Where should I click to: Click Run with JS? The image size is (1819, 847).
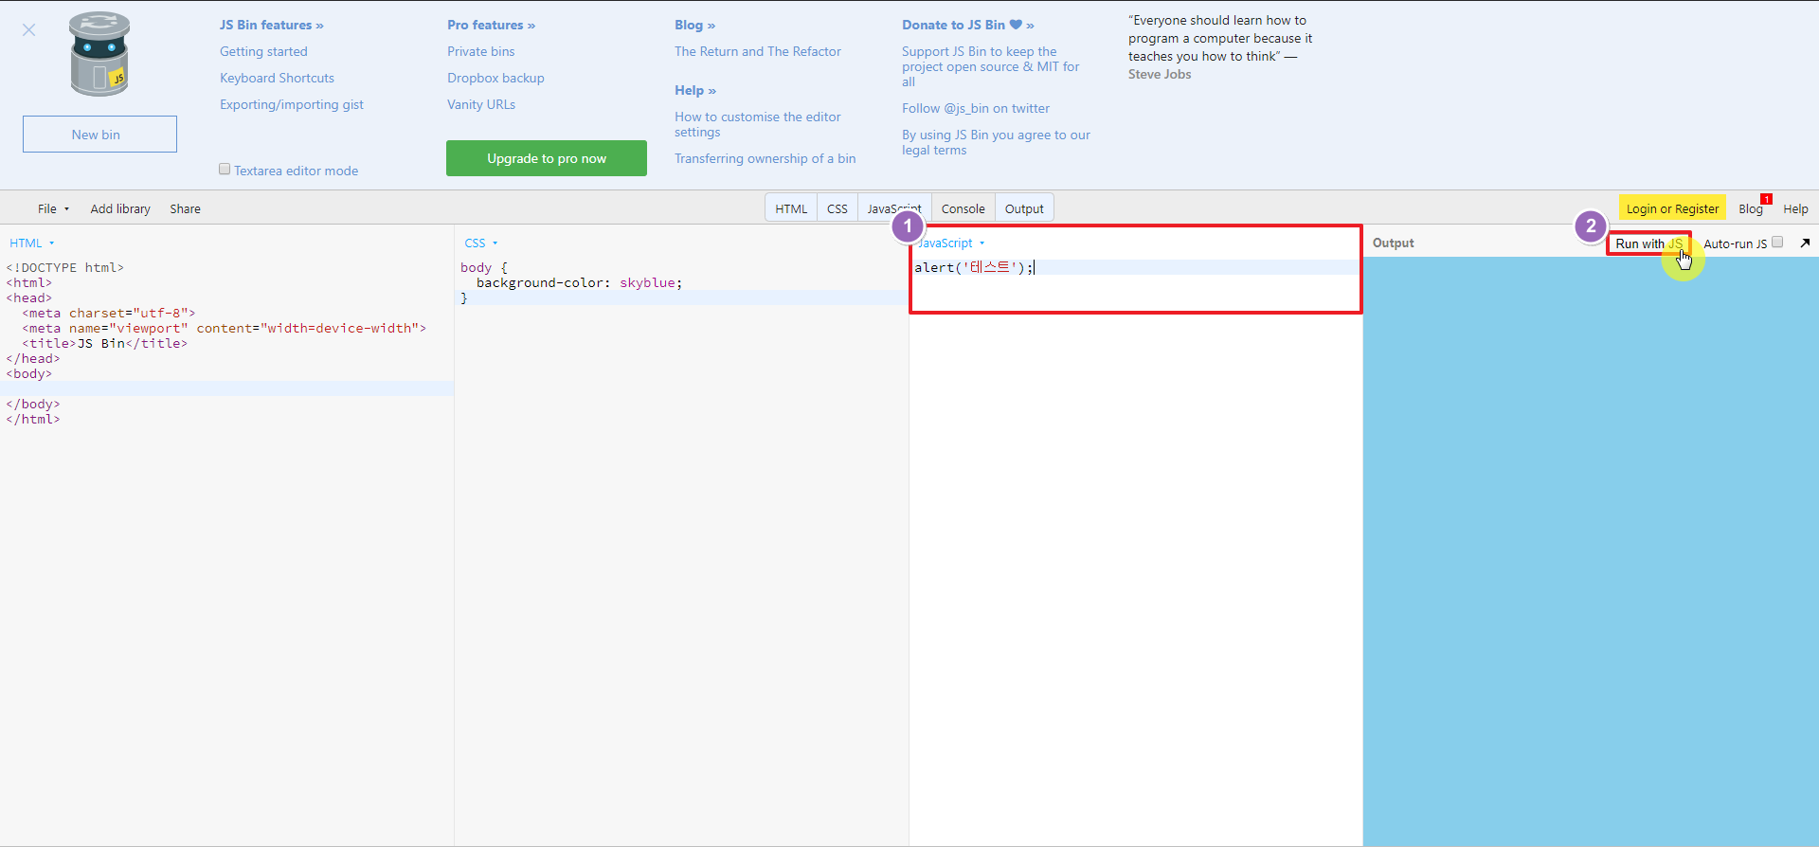coord(1648,243)
